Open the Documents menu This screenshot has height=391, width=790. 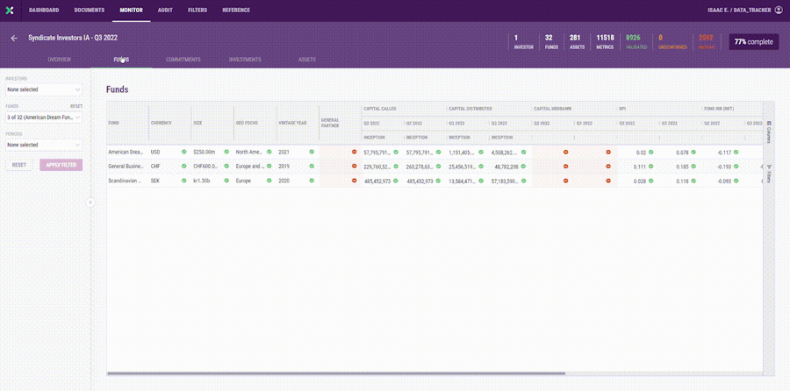pyautogui.click(x=90, y=10)
